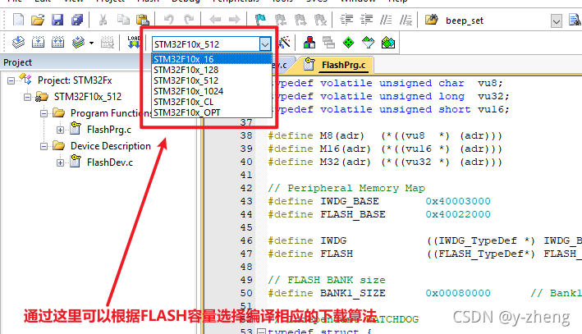Viewport: 582px width, 334px height.
Task: Choose STM32F10x_512 from the target list
Action: click(x=212, y=80)
